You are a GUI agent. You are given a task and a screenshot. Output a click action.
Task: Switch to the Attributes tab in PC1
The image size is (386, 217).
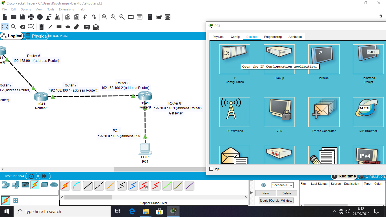pos(295,37)
